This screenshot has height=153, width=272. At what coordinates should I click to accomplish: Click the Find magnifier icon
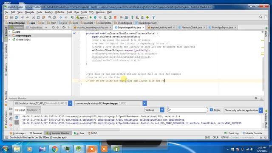pos(50,17)
